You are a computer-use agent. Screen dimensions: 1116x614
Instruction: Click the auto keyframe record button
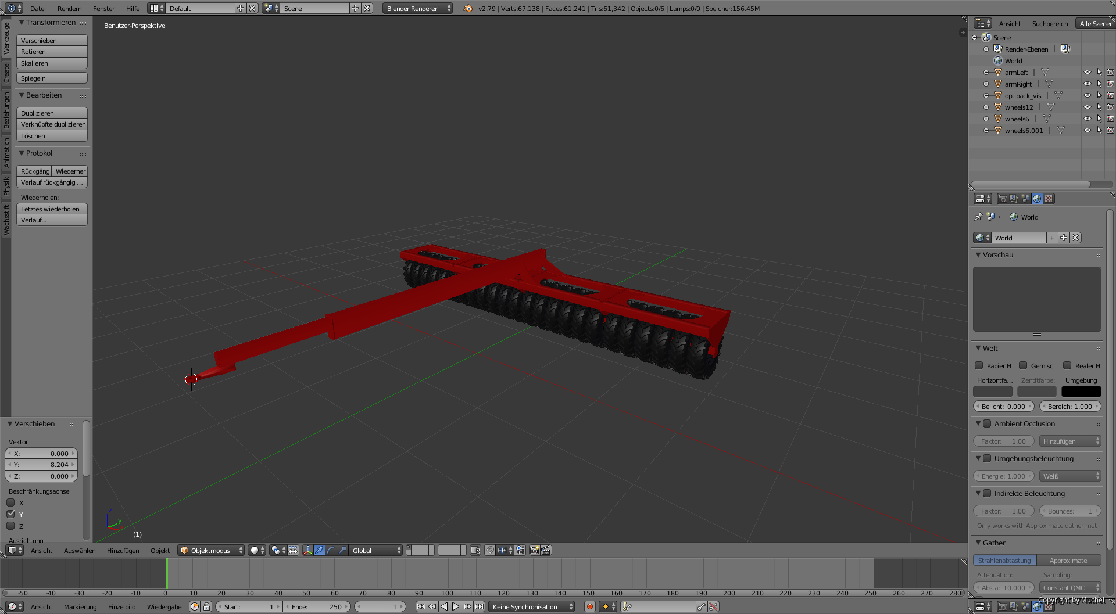pyautogui.click(x=589, y=606)
